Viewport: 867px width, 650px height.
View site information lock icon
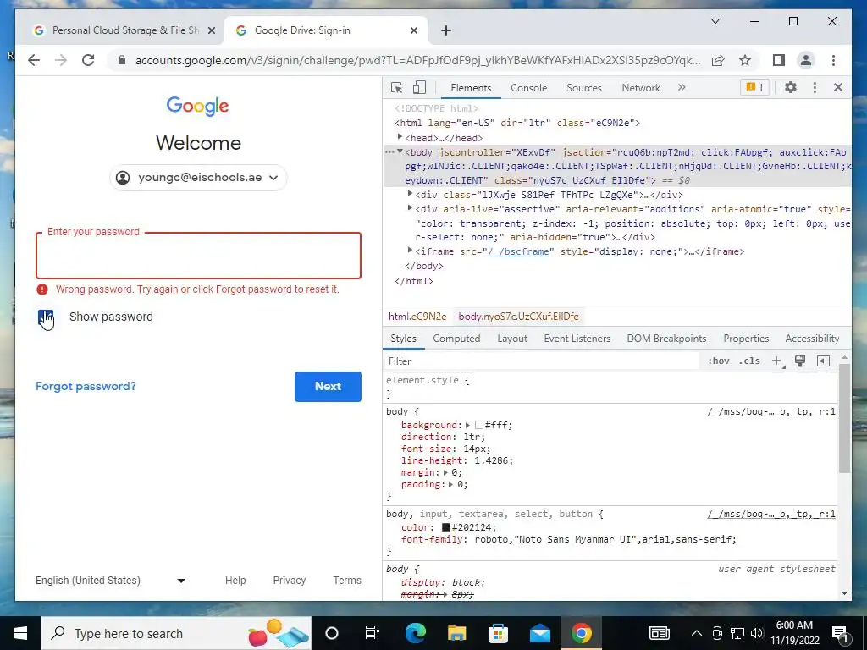point(122,60)
